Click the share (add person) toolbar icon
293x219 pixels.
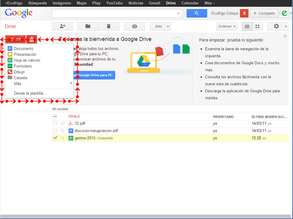click(62, 26)
